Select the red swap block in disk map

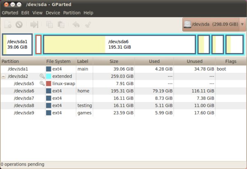click(38, 44)
